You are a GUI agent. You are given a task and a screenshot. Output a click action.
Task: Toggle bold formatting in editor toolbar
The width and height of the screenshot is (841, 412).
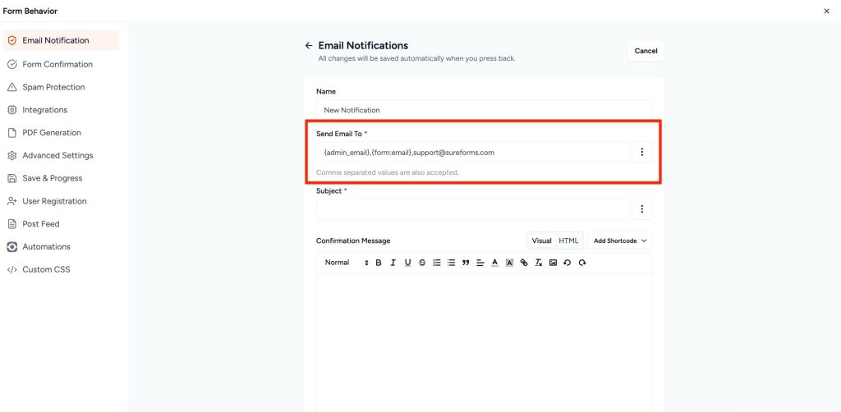(379, 263)
